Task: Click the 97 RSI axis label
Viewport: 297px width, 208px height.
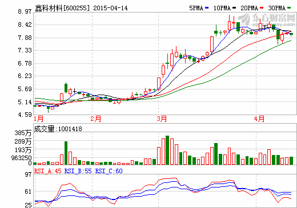Action: (x=29, y=174)
